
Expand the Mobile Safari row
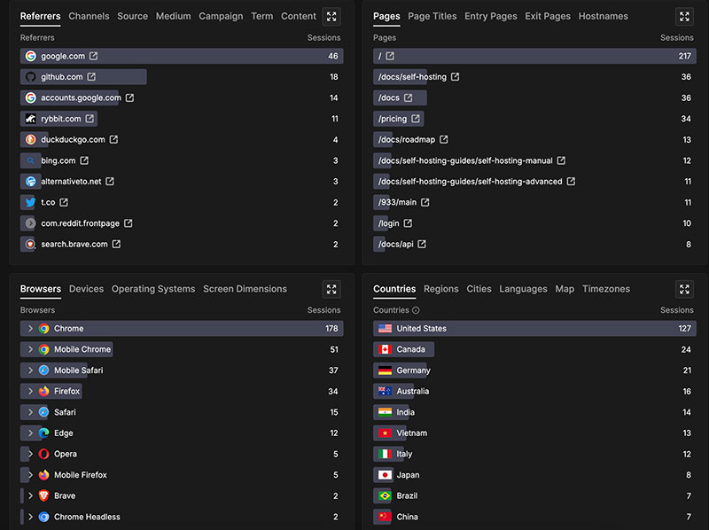click(x=30, y=370)
